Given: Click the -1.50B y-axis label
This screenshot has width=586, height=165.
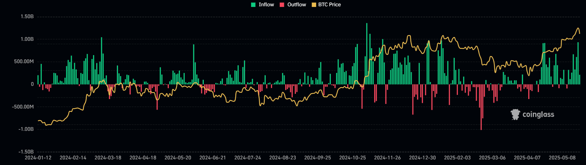Looking at the screenshot, I should coord(26,152).
